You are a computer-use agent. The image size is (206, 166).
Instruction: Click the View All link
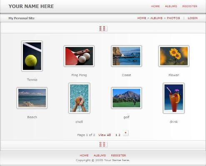tap(105, 135)
